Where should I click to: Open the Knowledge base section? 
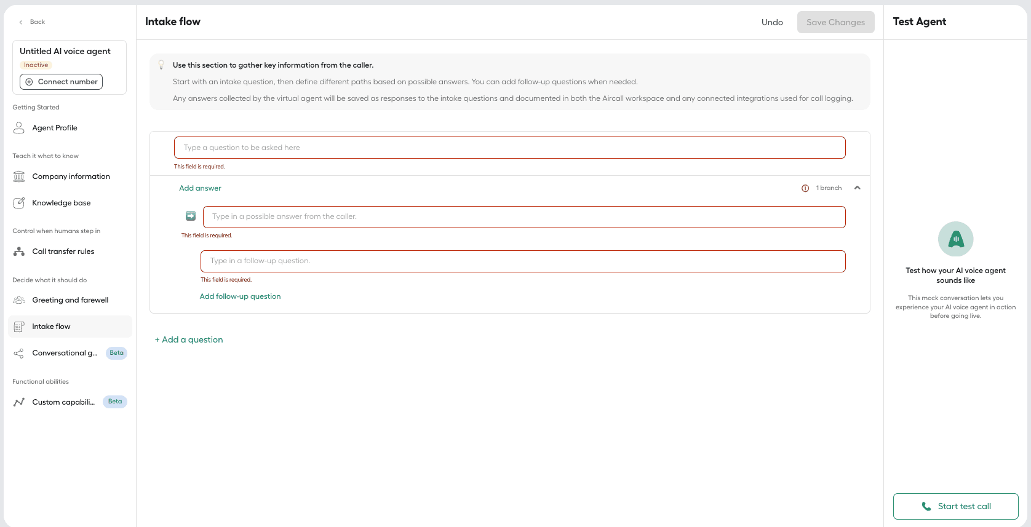[61, 203]
